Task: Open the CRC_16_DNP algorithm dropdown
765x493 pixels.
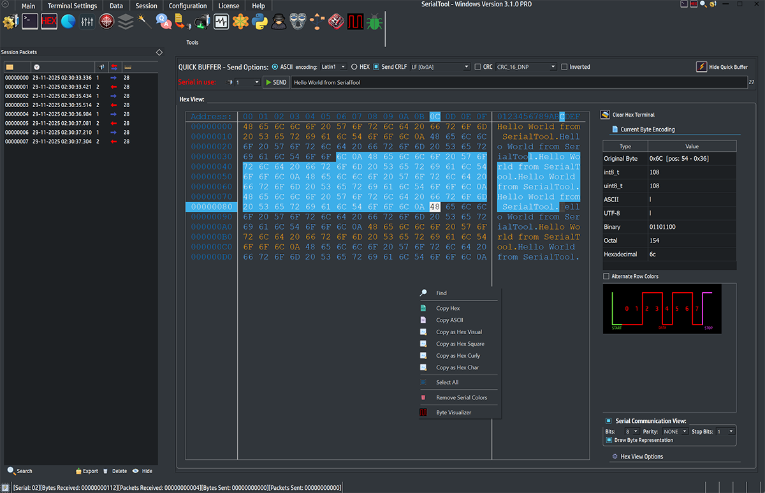Action: [x=526, y=67]
